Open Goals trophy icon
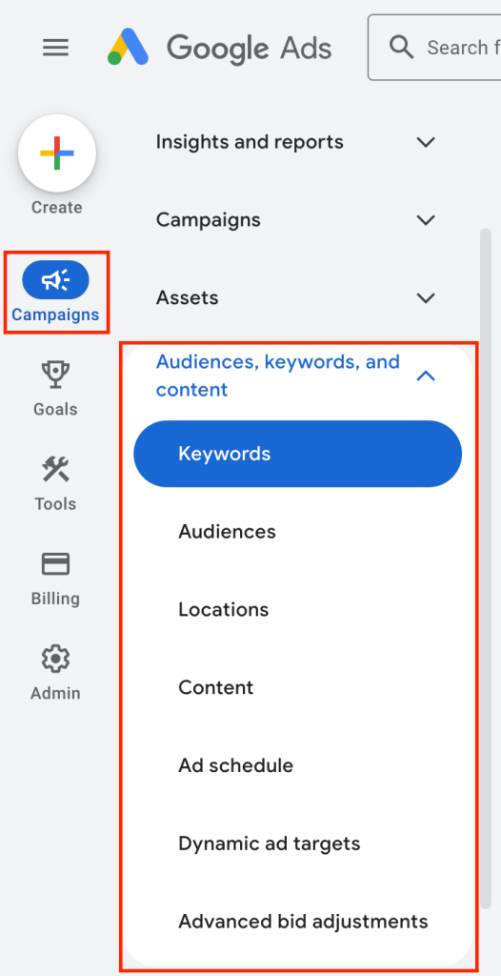The height and width of the screenshot is (976, 501). (x=55, y=376)
